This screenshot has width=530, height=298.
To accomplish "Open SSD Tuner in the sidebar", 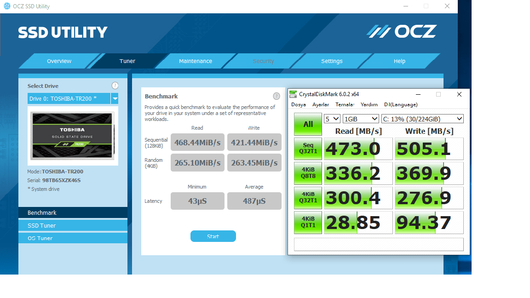I will (x=73, y=225).
